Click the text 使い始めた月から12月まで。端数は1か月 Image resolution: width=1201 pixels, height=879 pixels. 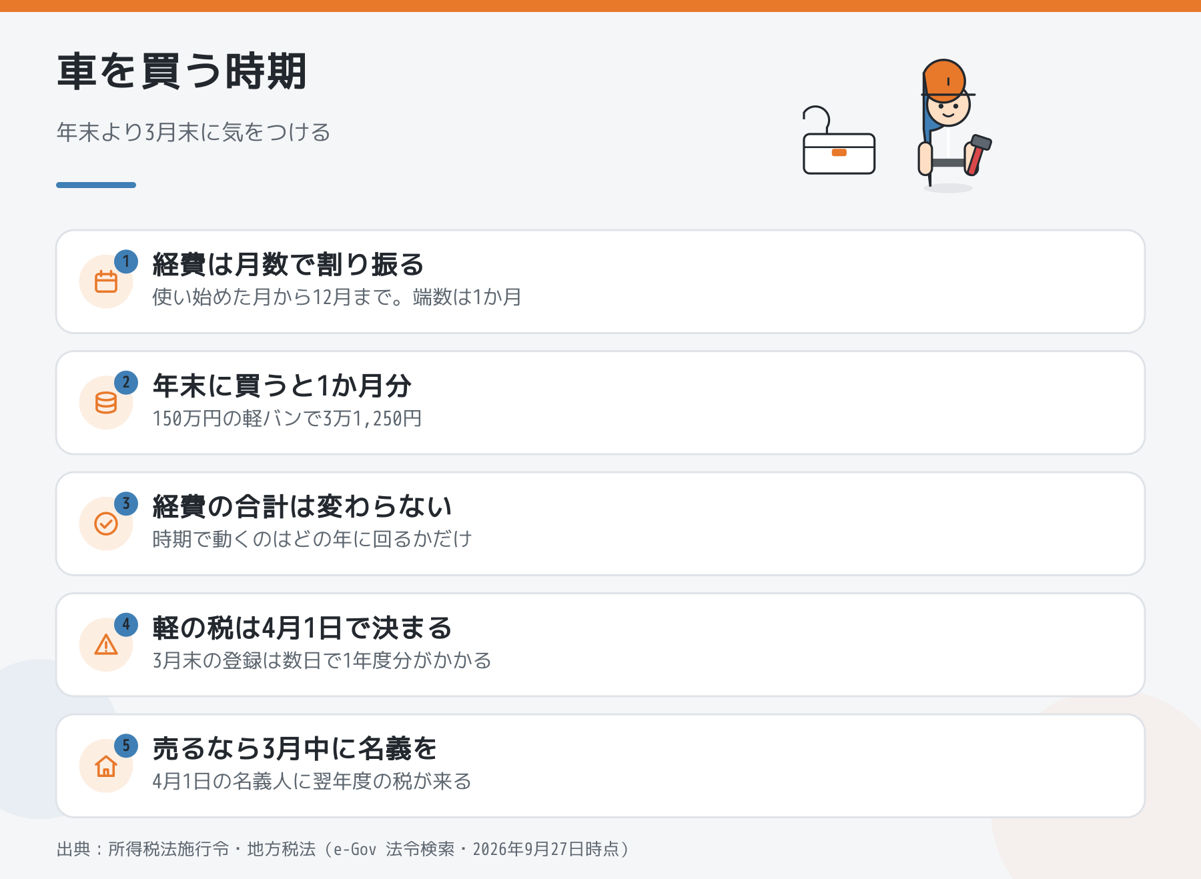[x=337, y=297]
